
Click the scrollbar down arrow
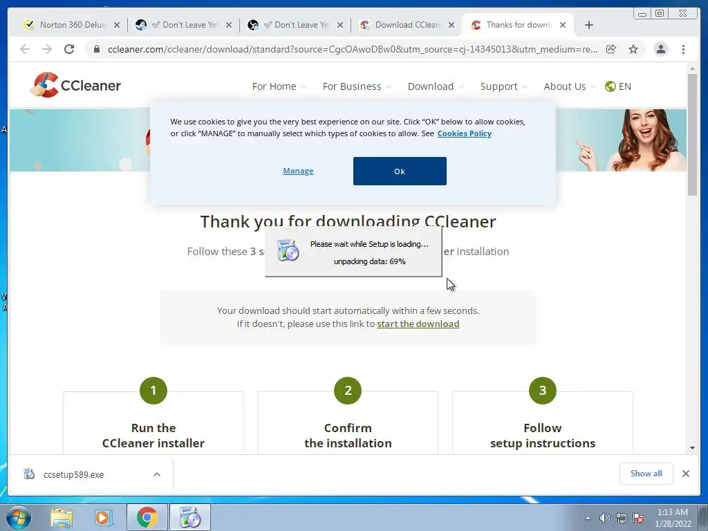coord(692,447)
